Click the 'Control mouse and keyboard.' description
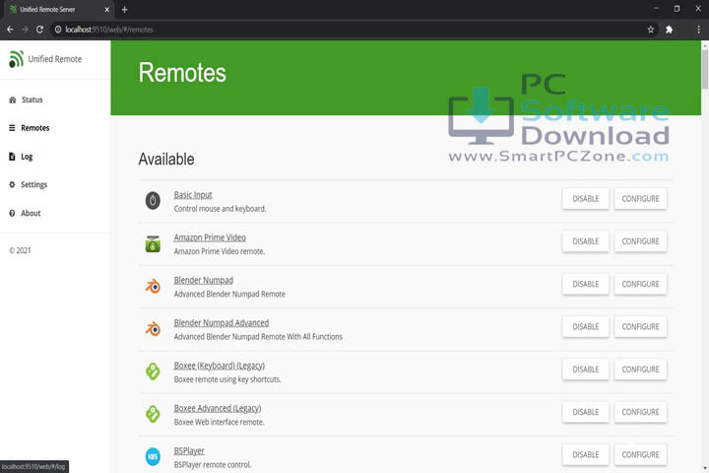 pyautogui.click(x=221, y=209)
